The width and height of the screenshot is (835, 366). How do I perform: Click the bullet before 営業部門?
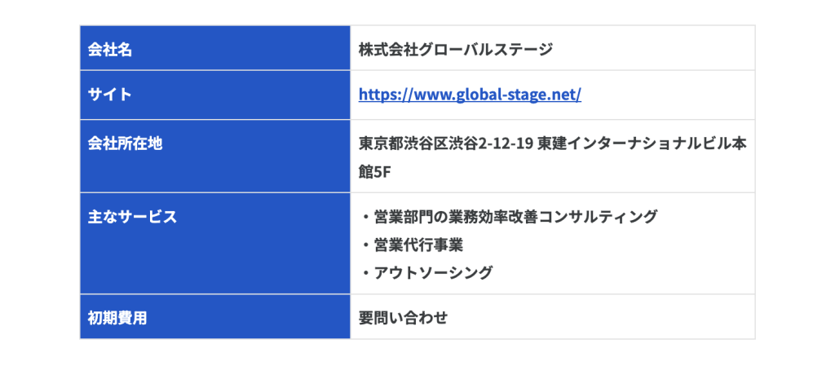point(366,217)
